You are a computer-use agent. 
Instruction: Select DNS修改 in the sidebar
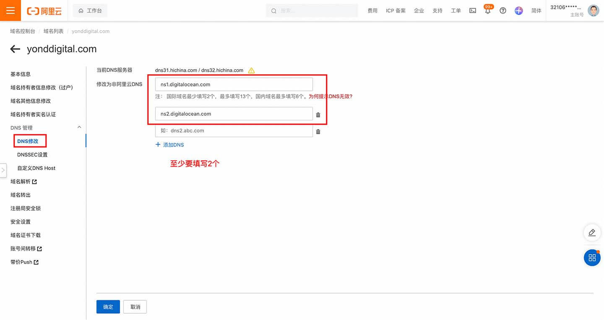(28, 141)
